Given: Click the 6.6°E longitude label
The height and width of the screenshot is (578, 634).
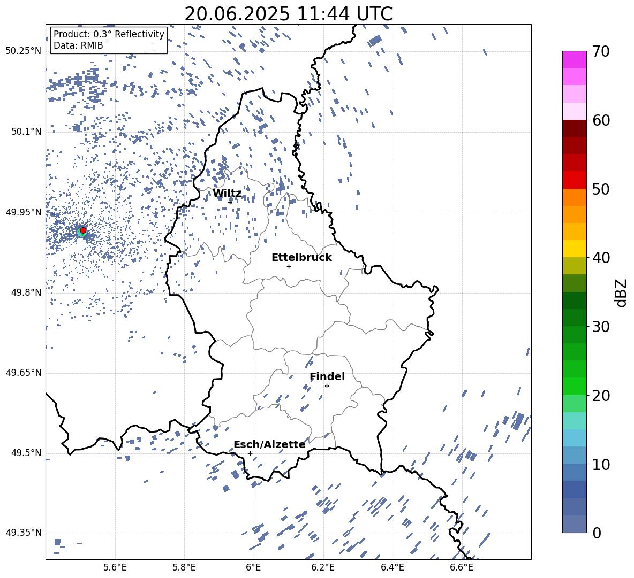Looking at the screenshot, I should [x=462, y=567].
